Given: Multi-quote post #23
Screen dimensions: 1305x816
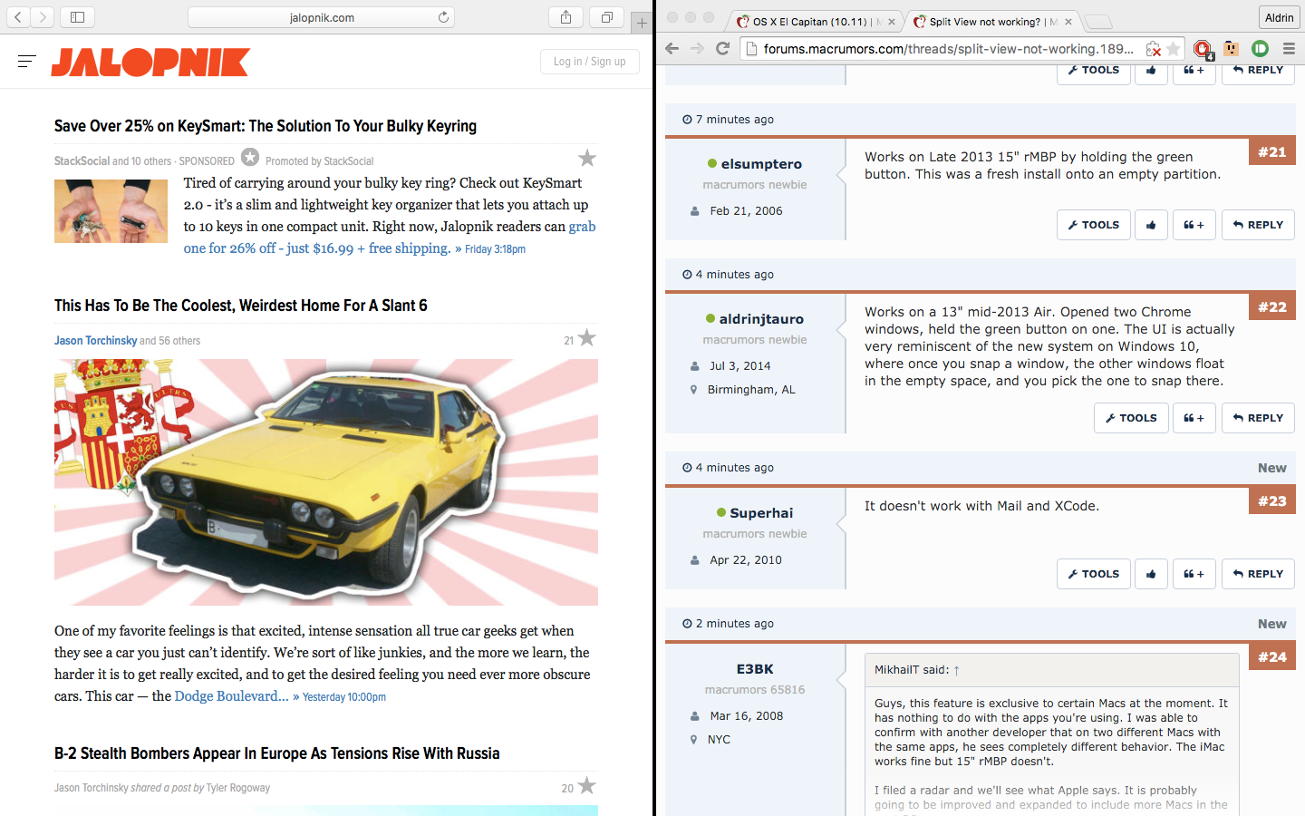Looking at the screenshot, I should click(1194, 574).
